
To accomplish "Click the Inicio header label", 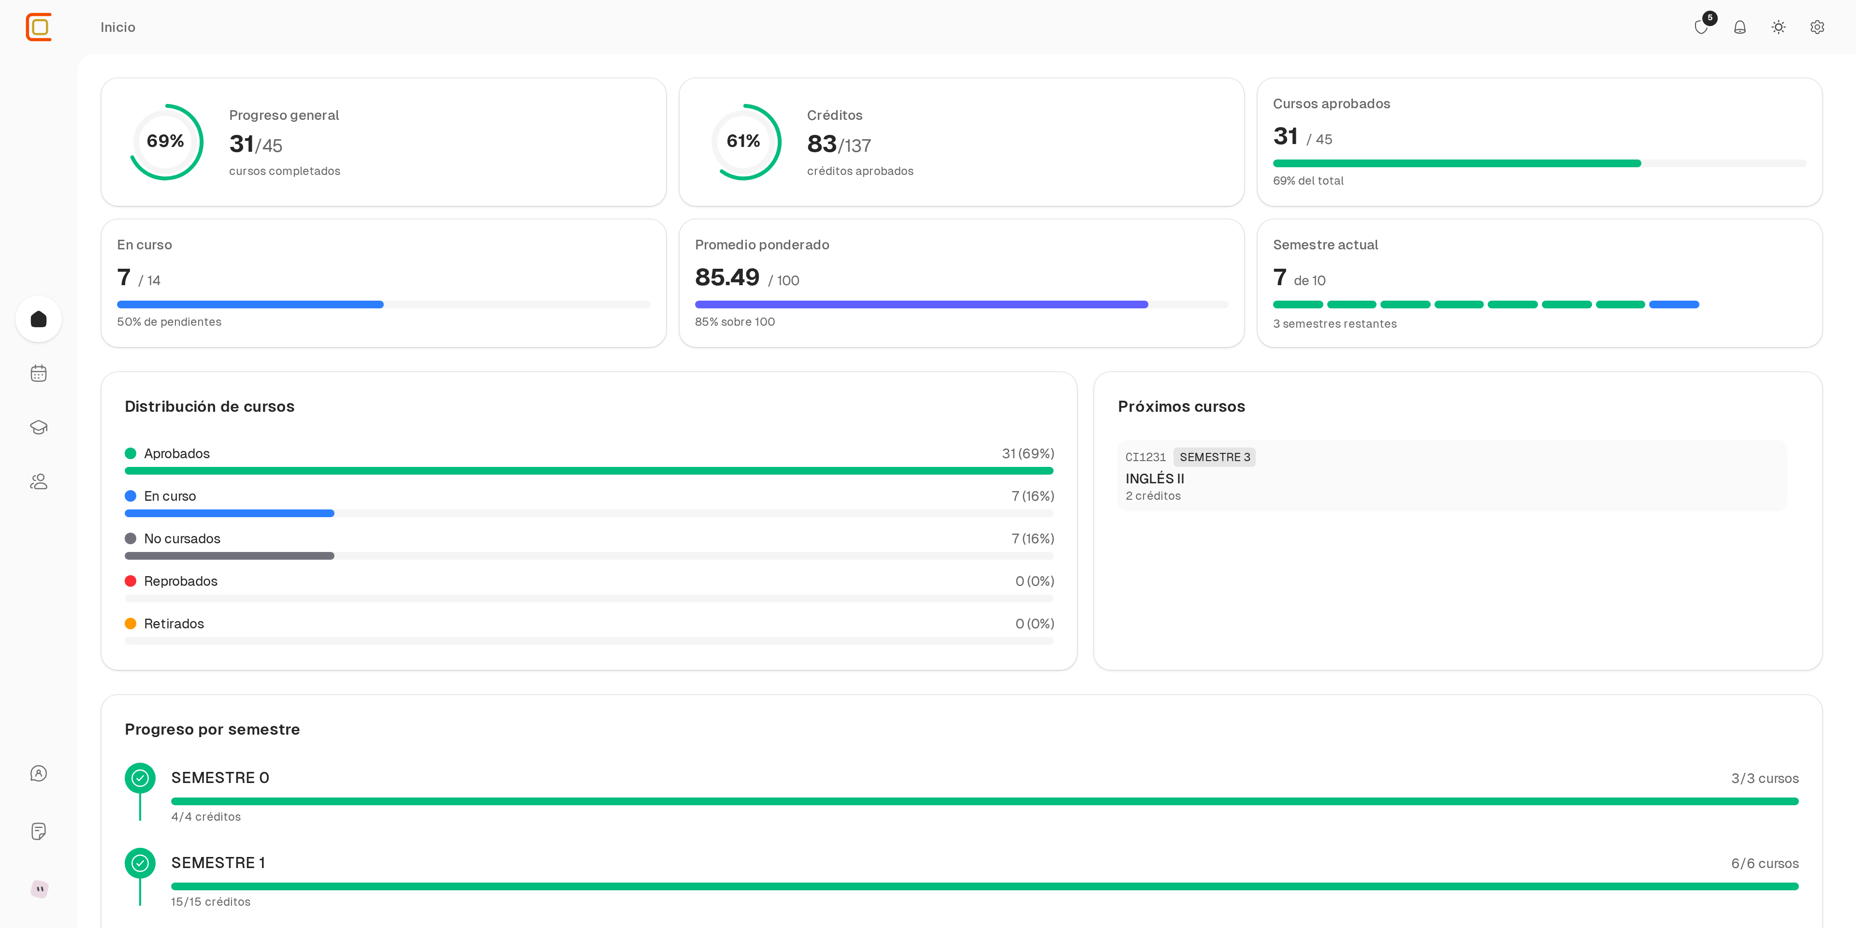I will [118, 28].
